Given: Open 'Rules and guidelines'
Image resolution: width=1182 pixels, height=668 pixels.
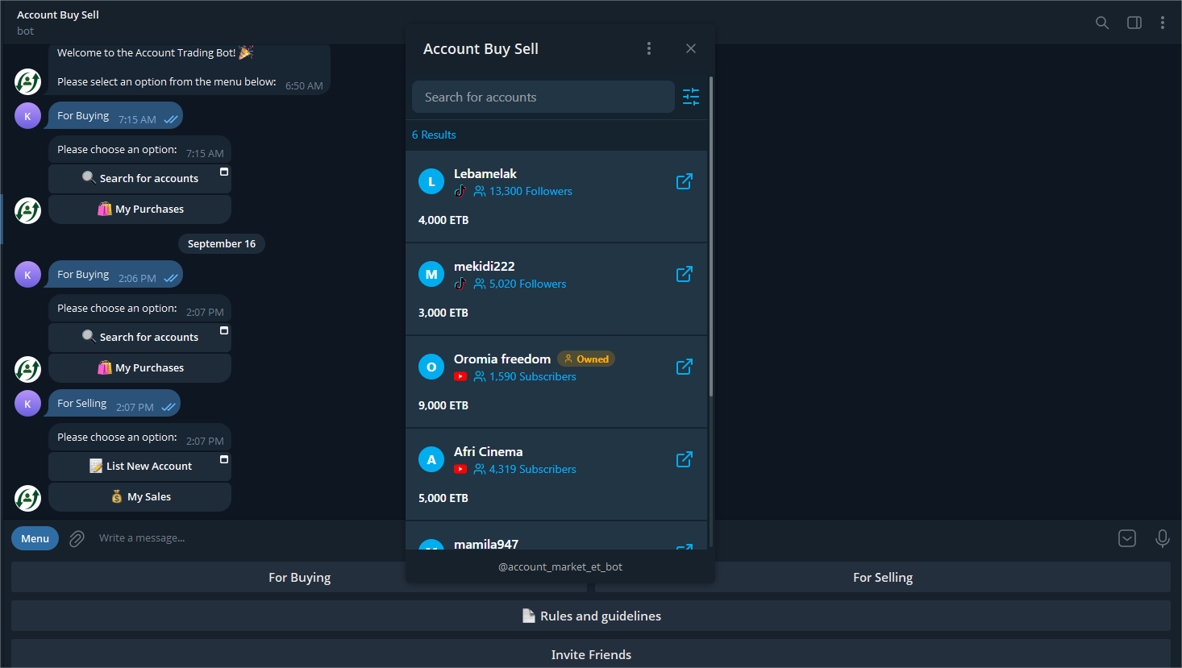Looking at the screenshot, I should 591,616.
